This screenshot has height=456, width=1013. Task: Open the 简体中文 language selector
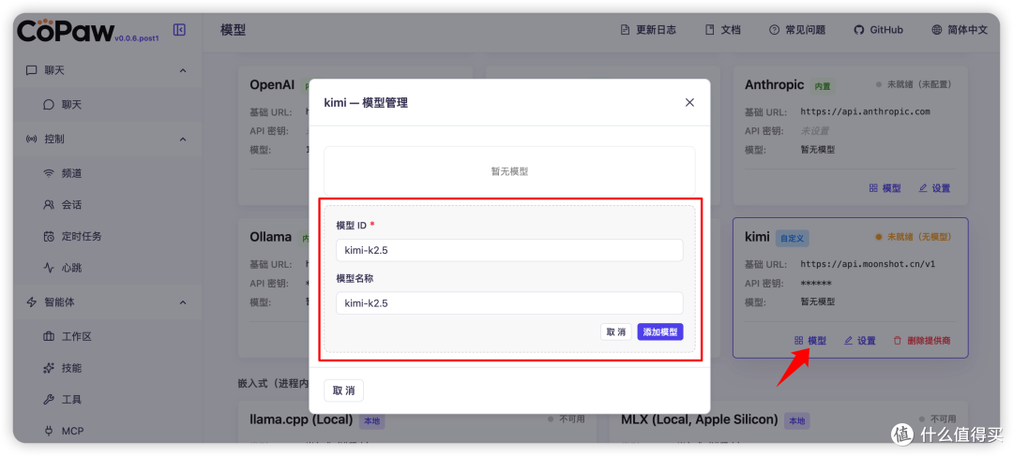point(960,30)
